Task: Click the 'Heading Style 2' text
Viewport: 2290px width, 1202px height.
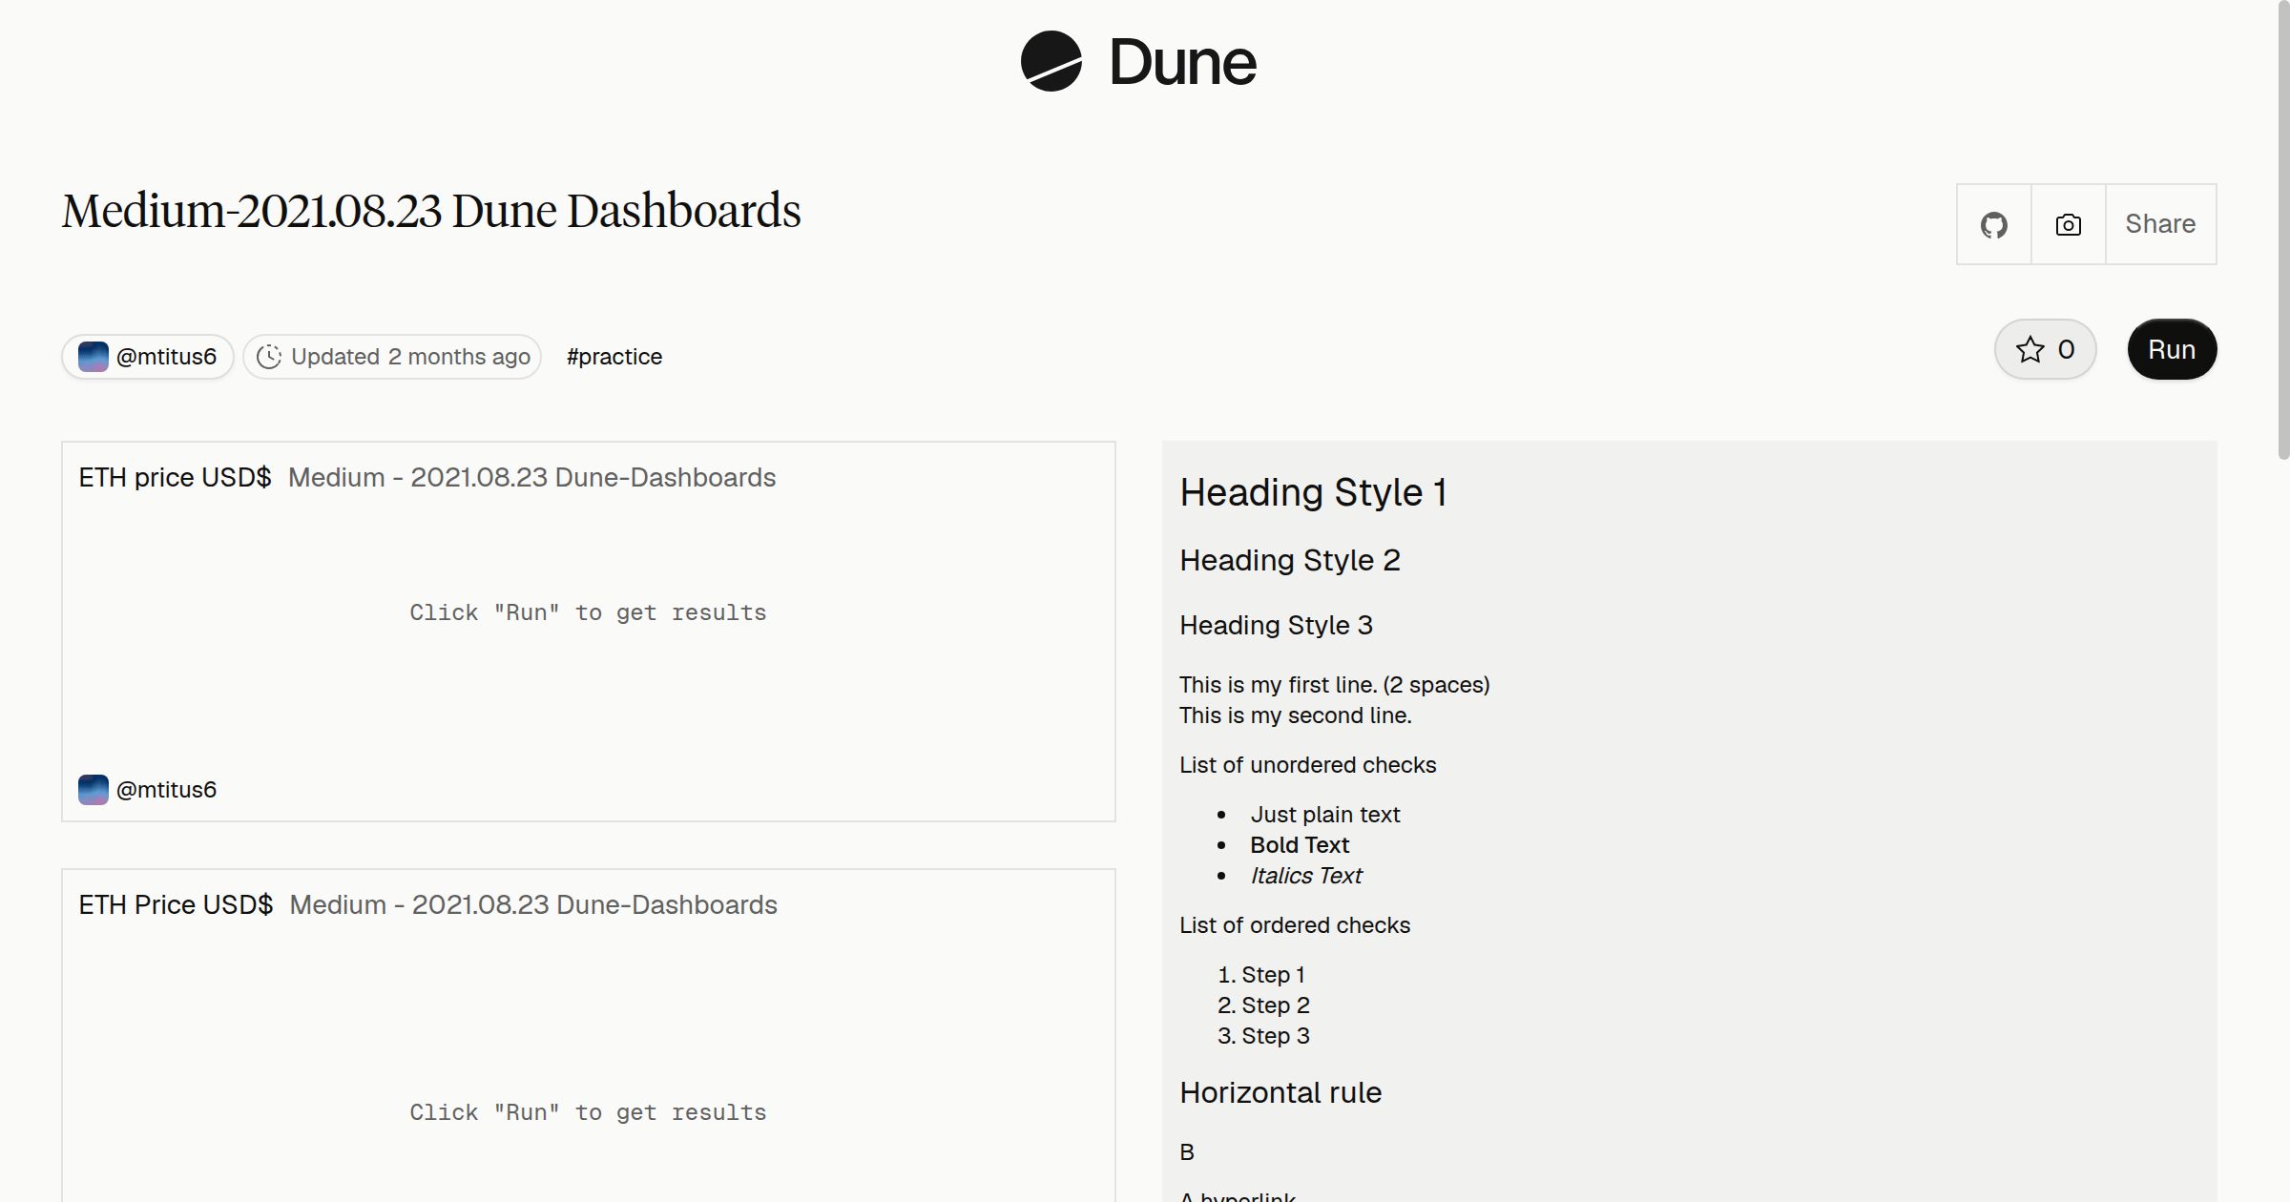Action: (x=1290, y=560)
